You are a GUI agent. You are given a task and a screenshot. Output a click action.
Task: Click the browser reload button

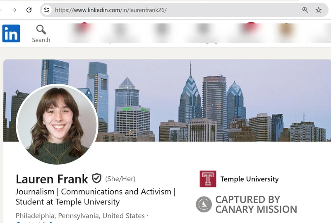tap(29, 10)
